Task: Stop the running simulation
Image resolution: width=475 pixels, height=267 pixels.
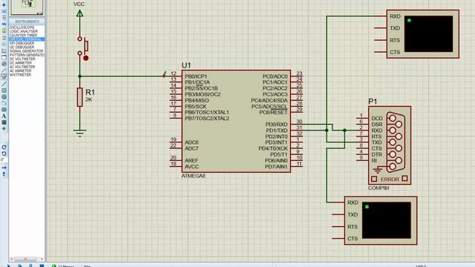Action: [x=42, y=266]
